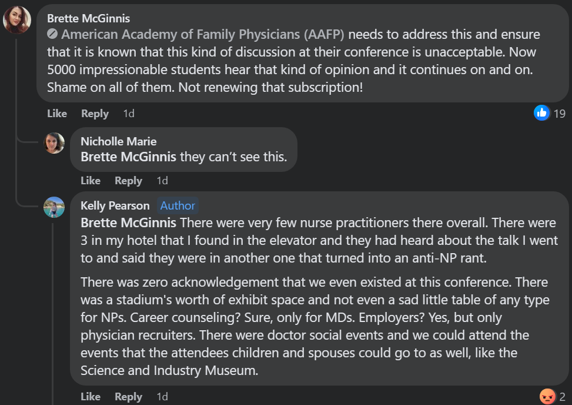The image size is (572, 405).
Task: View the 19 thumbs-up reactions
Action: point(550,113)
